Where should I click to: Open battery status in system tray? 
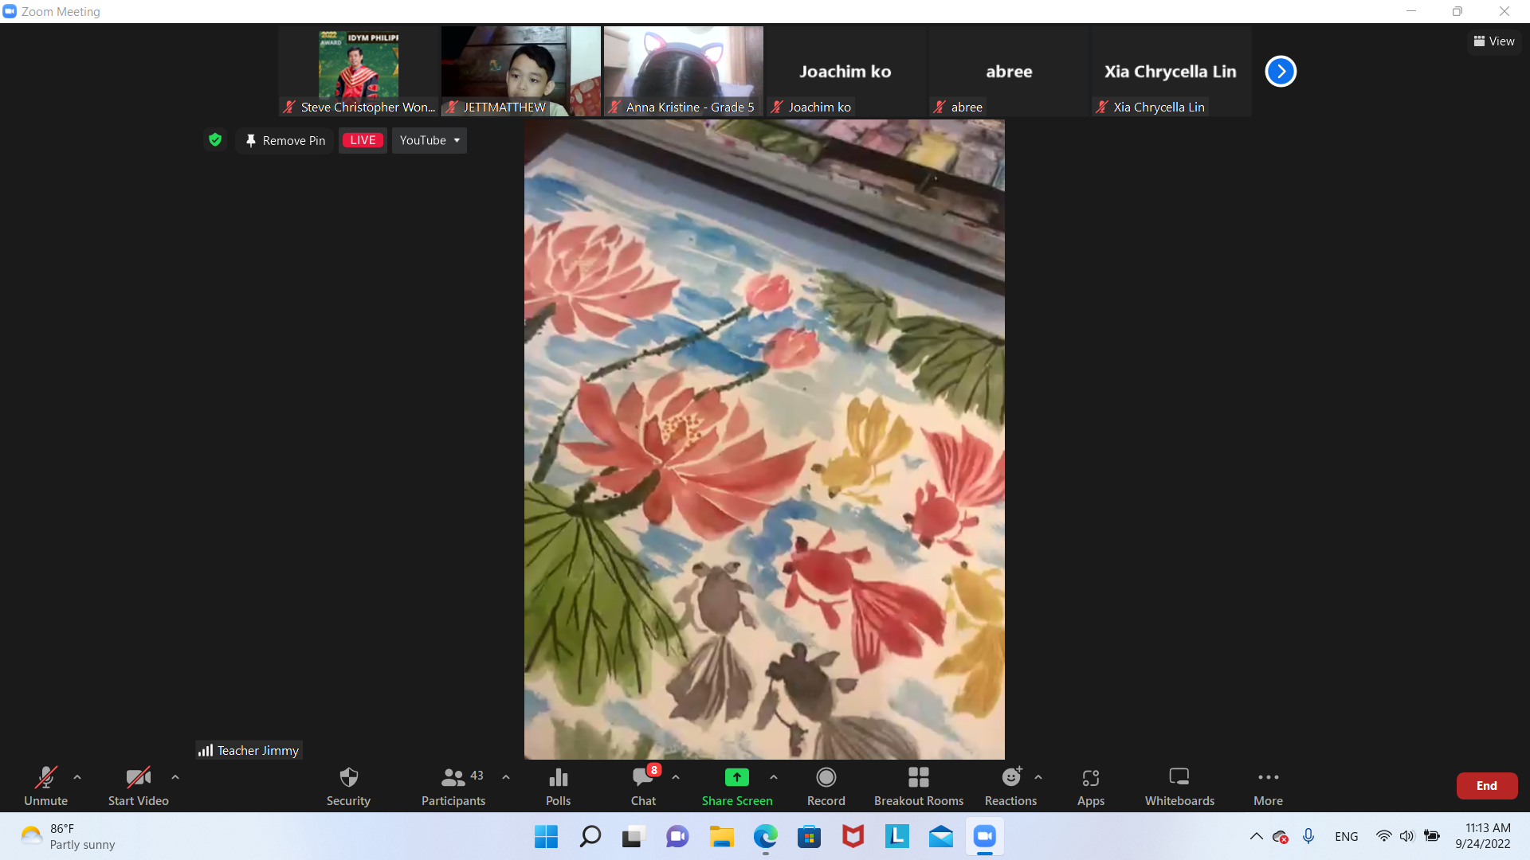point(1432,836)
